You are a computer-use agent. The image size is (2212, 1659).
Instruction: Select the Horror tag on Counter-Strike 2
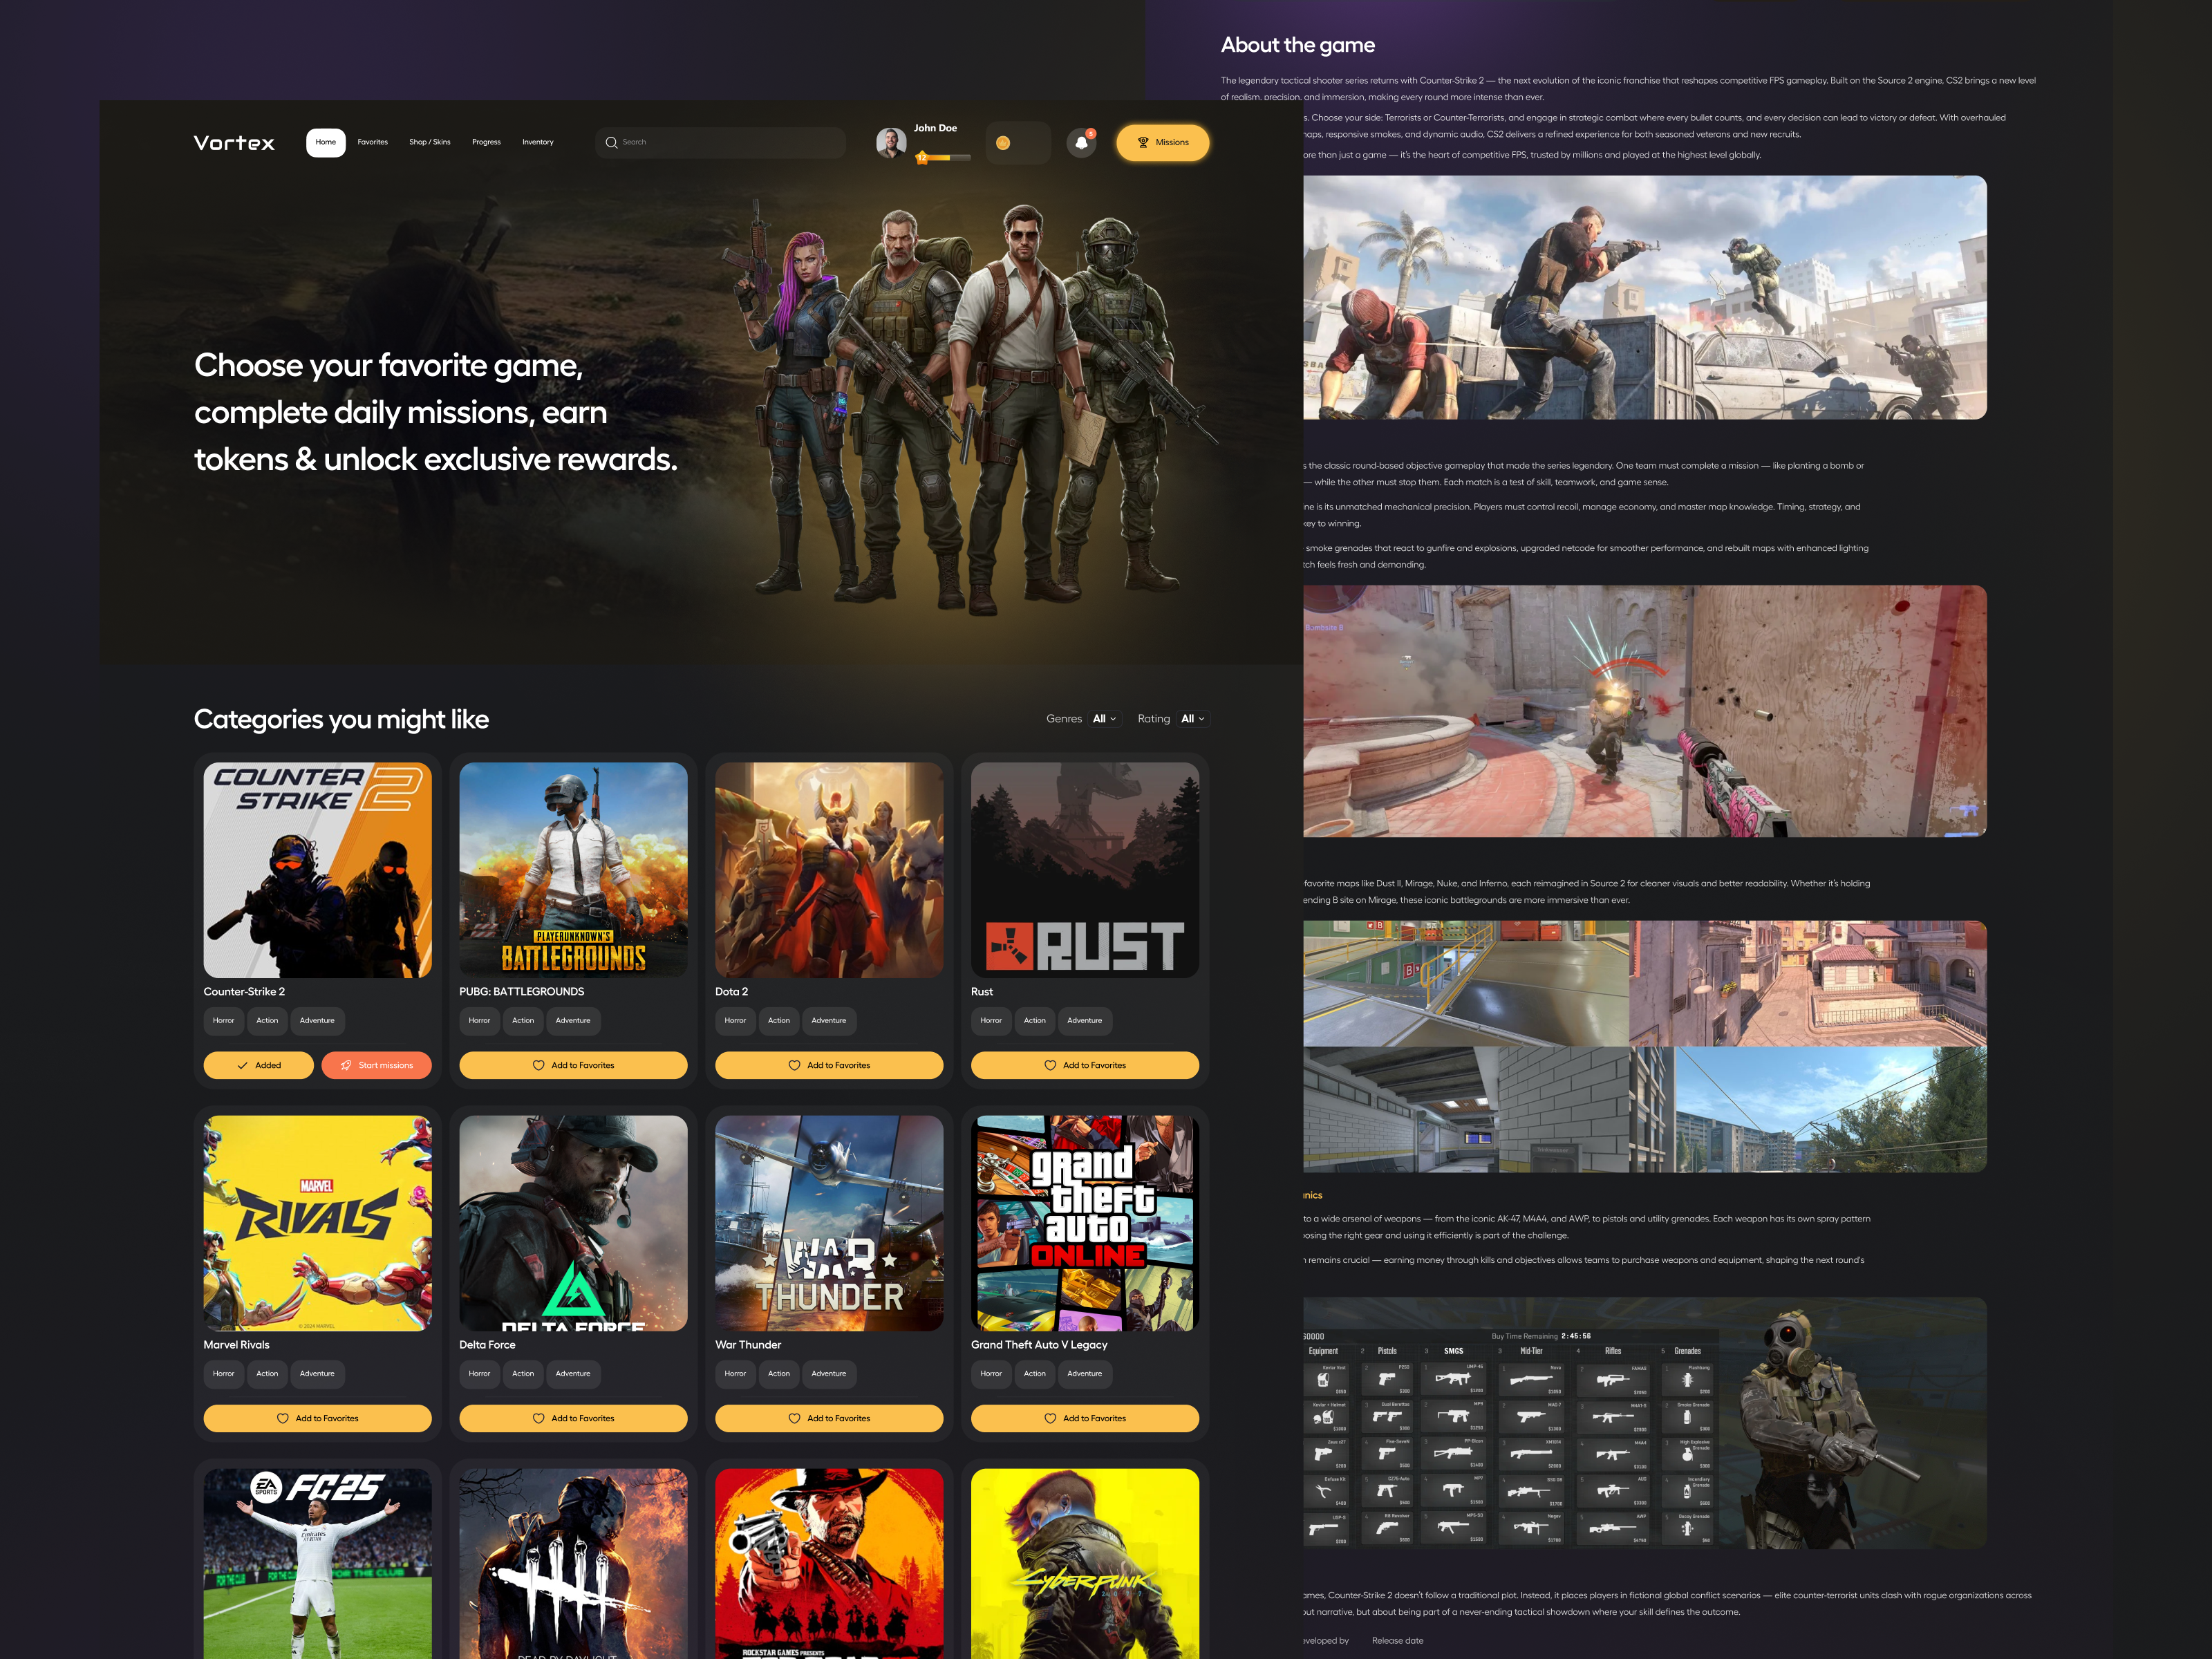[224, 1021]
